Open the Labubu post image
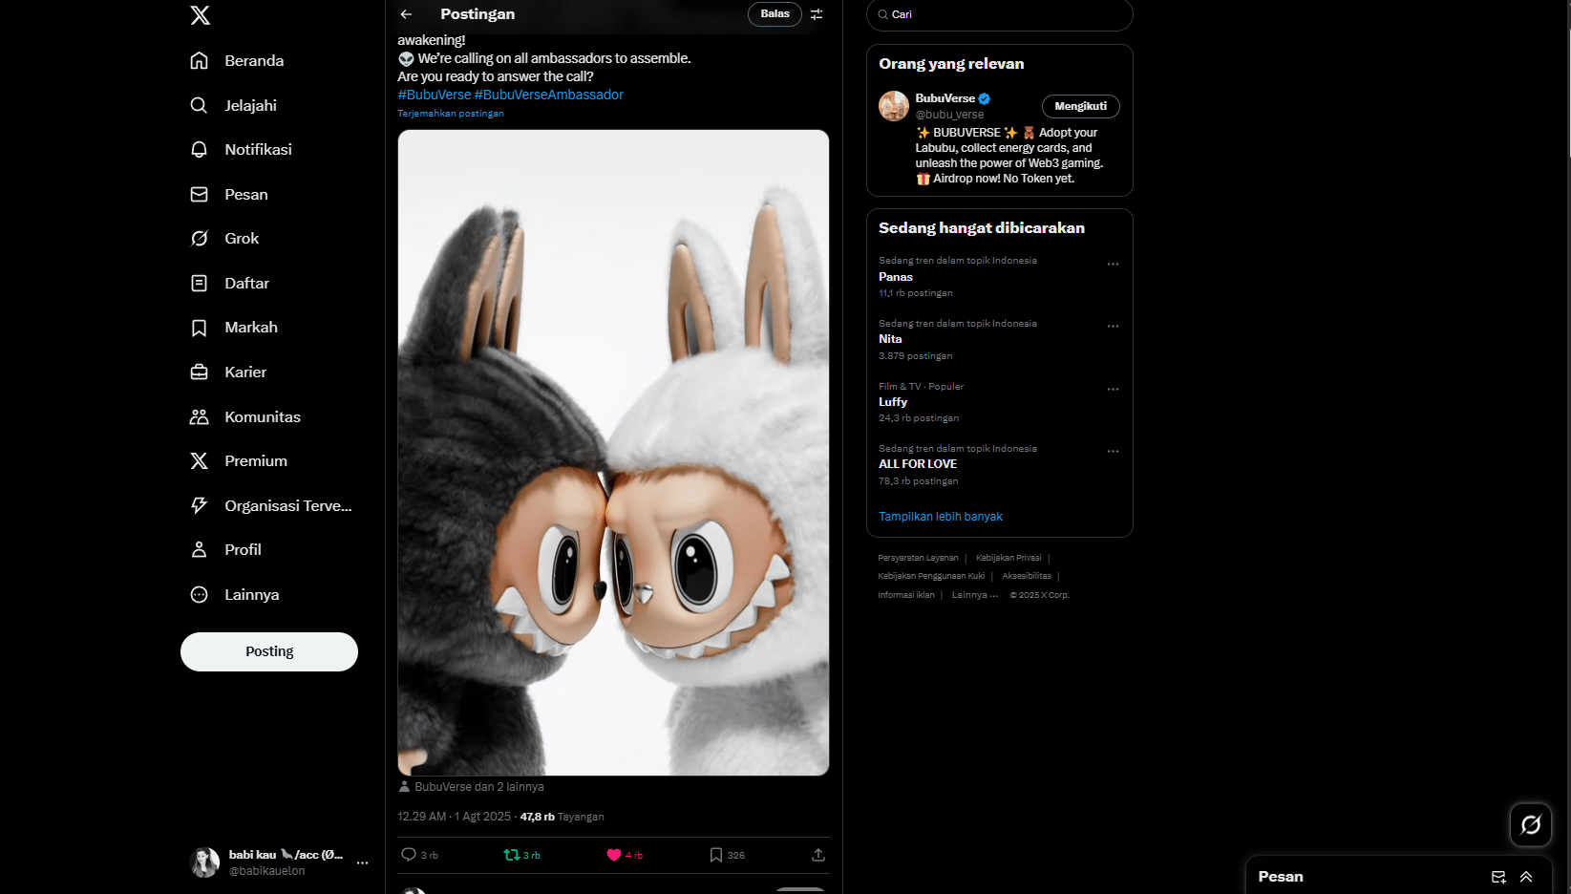1571x894 pixels. [x=613, y=453]
